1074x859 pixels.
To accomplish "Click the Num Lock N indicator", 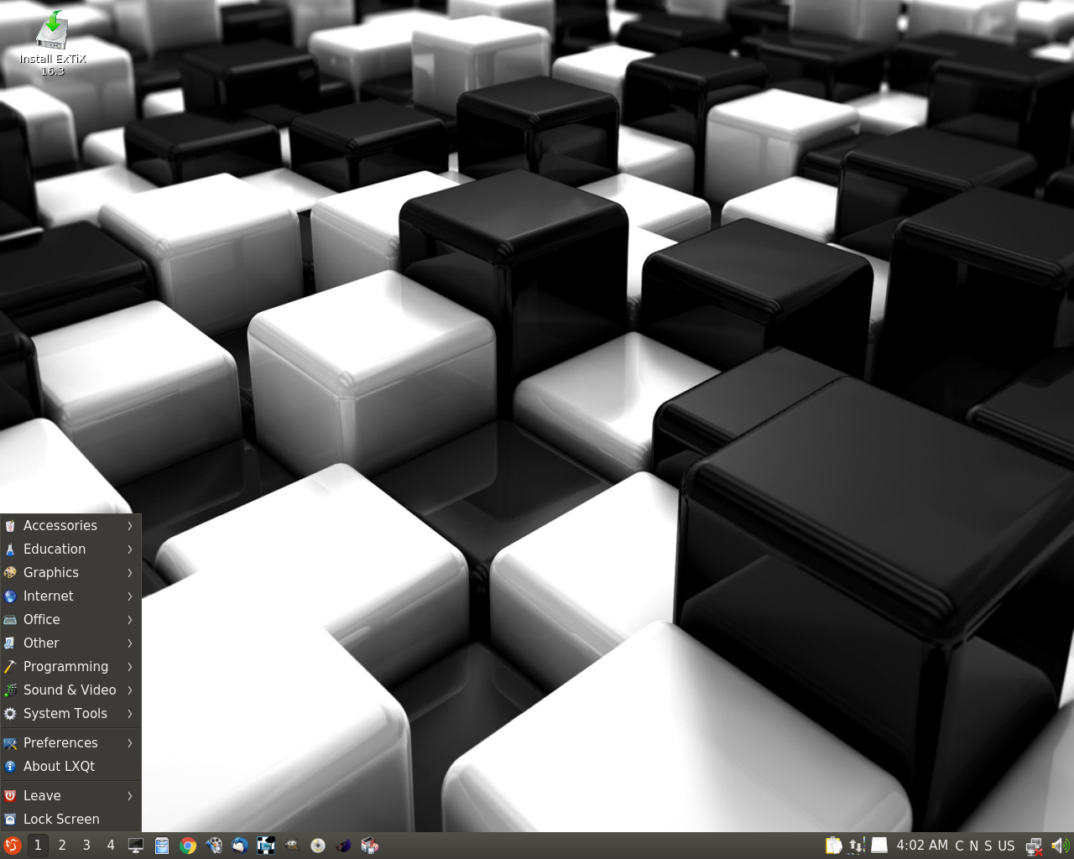I will pyautogui.click(x=974, y=846).
